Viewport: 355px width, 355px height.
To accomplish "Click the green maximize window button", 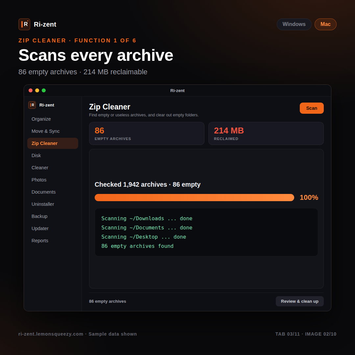I will click(44, 91).
